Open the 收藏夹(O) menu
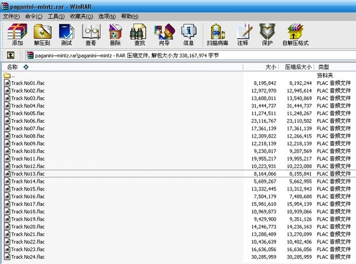 click(81, 17)
